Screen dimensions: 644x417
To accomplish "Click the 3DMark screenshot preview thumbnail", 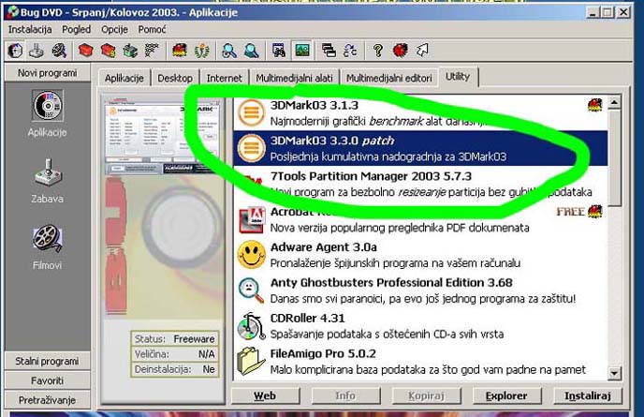I will 163,134.
